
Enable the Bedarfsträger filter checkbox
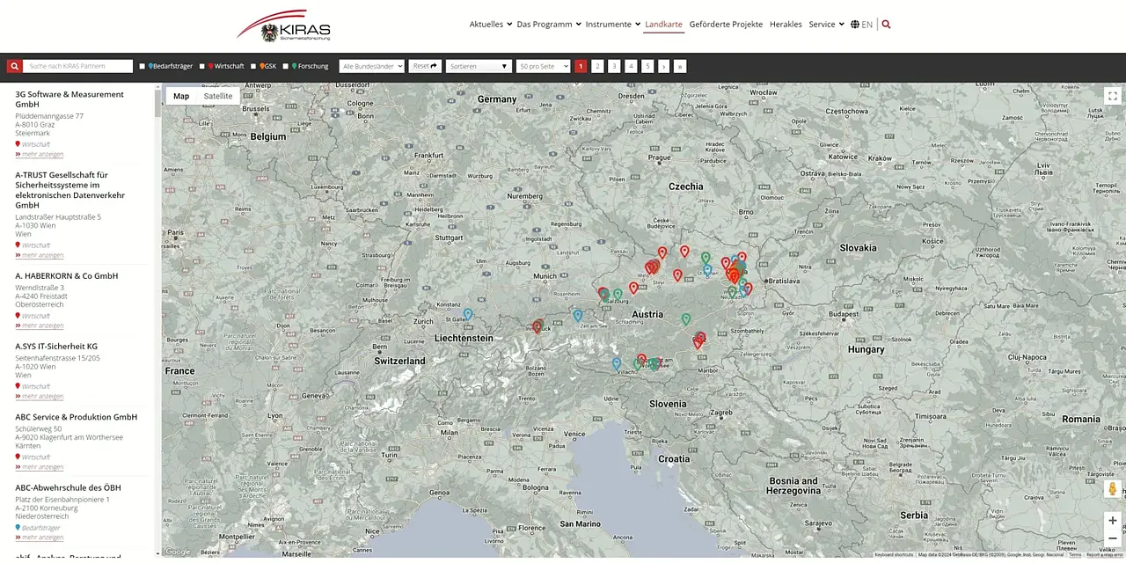click(x=143, y=66)
